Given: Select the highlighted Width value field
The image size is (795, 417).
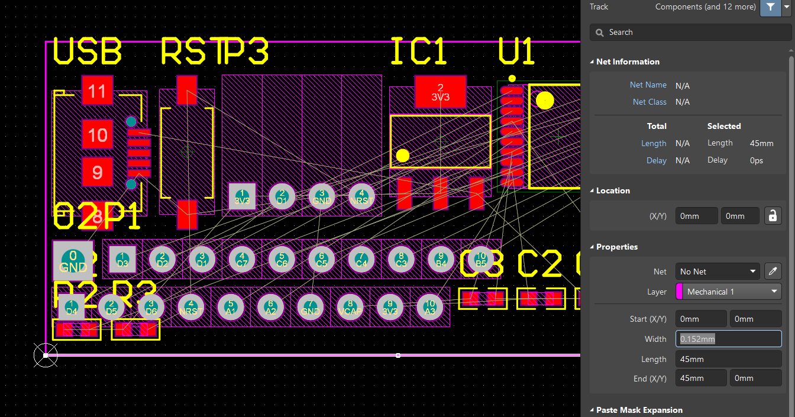Looking at the screenshot, I should 728,338.
